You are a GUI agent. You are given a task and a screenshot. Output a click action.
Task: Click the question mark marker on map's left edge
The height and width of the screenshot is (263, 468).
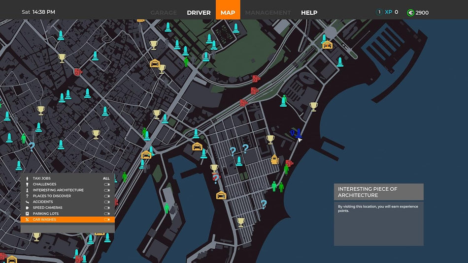(x=32, y=146)
